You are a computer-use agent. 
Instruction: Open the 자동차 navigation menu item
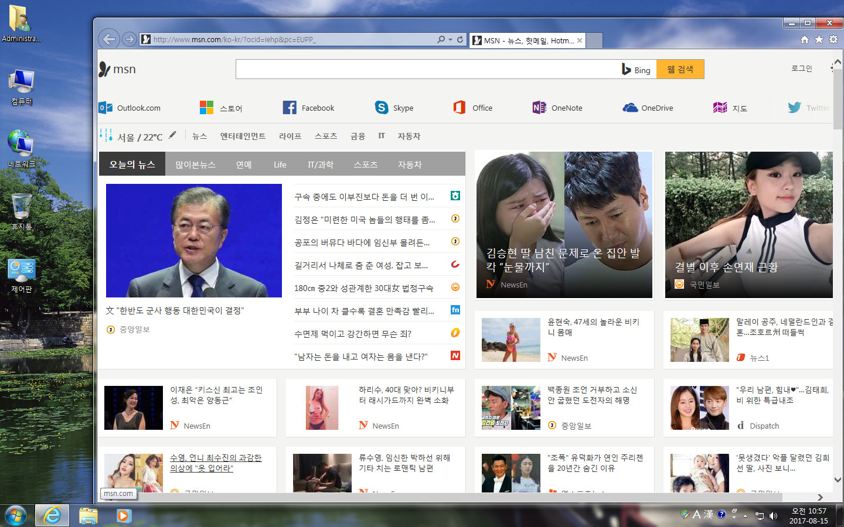pos(409,136)
